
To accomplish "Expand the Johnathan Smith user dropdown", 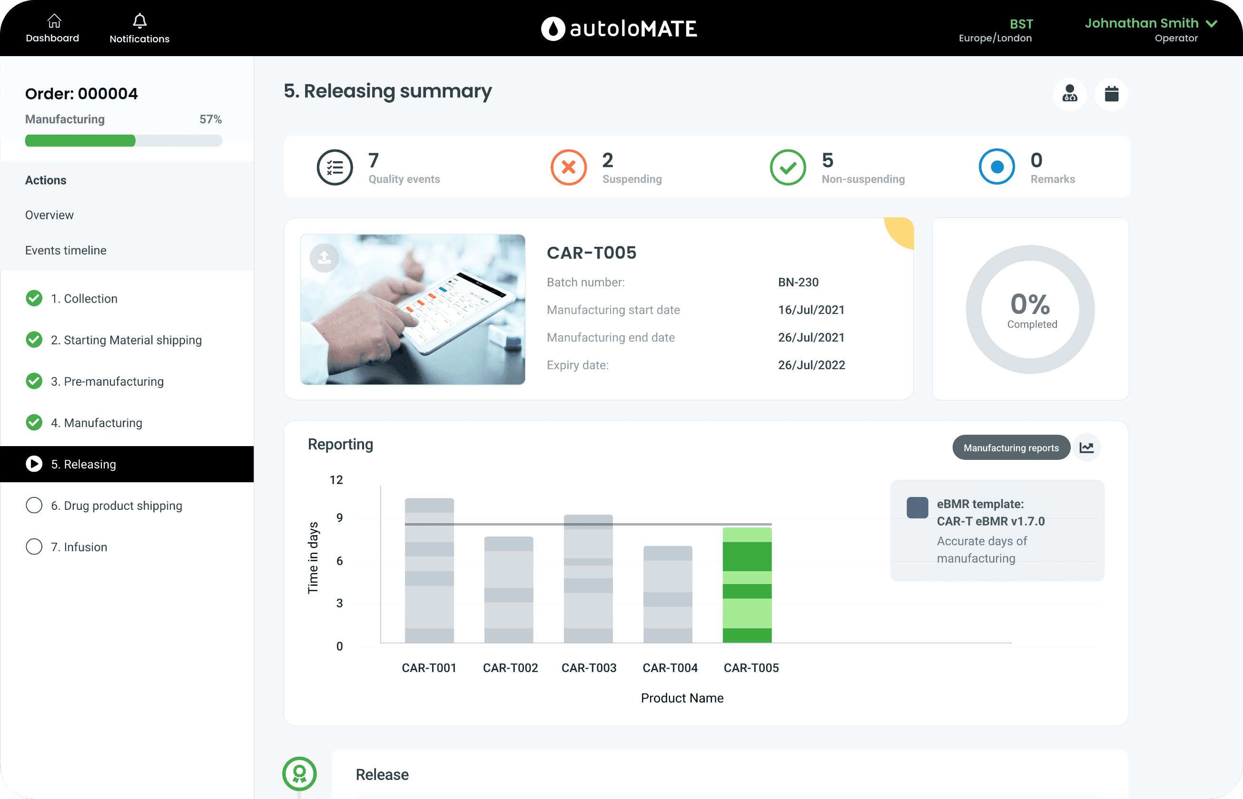I will (1211, 24).
